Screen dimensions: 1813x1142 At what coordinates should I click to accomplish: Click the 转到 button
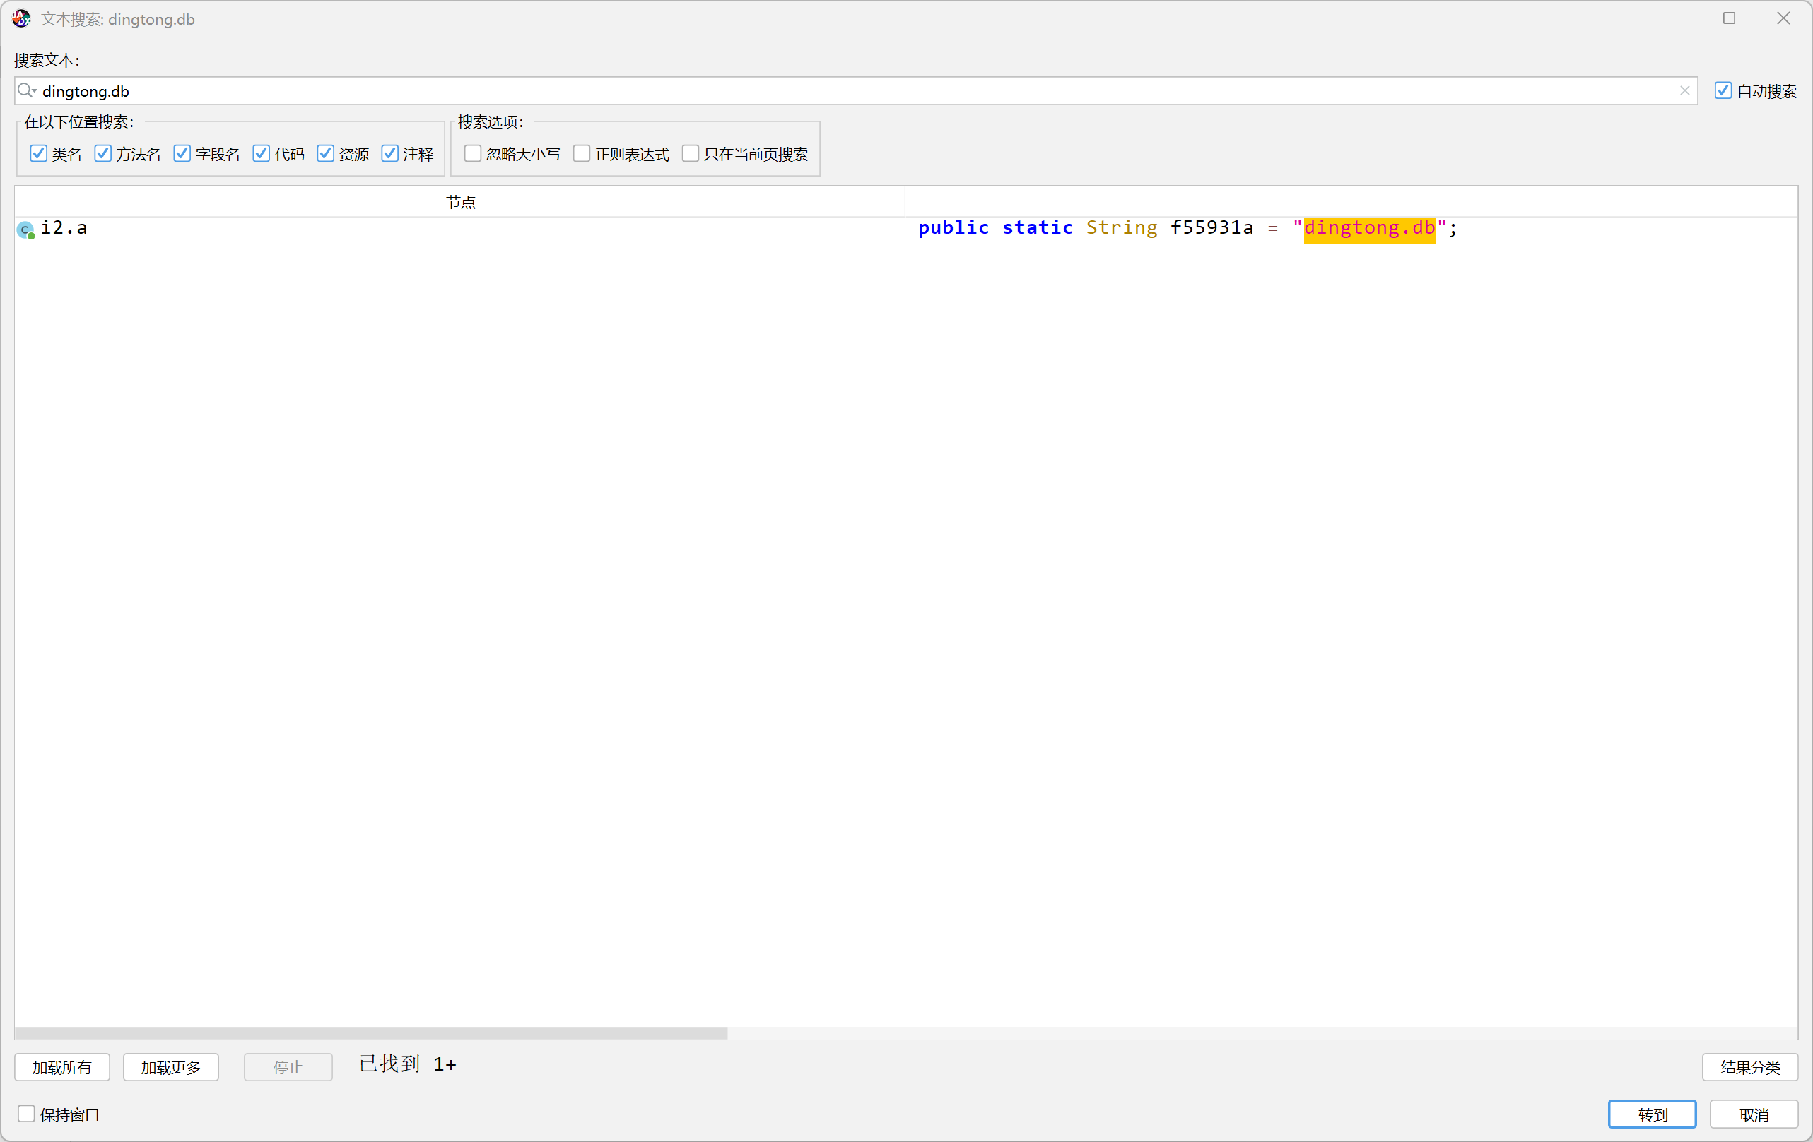[x=1652, y=1115]
